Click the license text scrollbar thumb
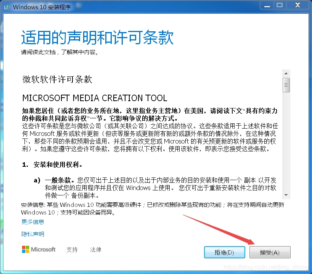The width and height of the screenshot is (312, 274). point(286,85)
